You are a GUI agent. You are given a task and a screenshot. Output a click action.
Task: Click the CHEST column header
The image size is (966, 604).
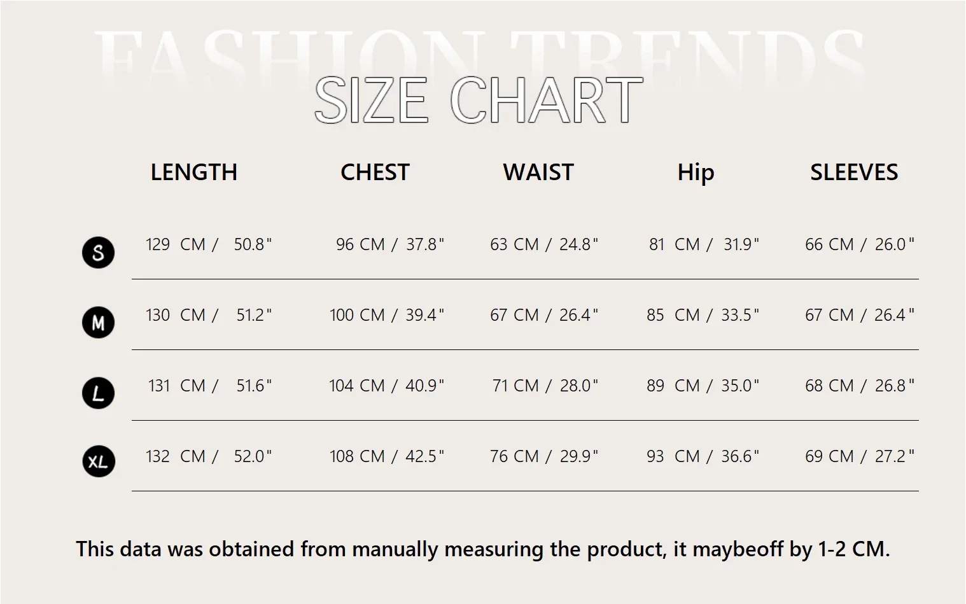tap(375, 172)
